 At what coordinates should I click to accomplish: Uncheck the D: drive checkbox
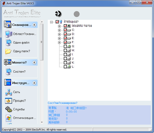(x=65, y=34)
